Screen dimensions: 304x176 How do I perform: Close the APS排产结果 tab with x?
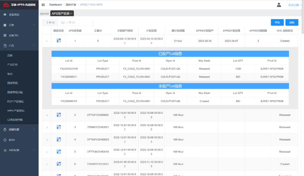(x=71, y=14)
